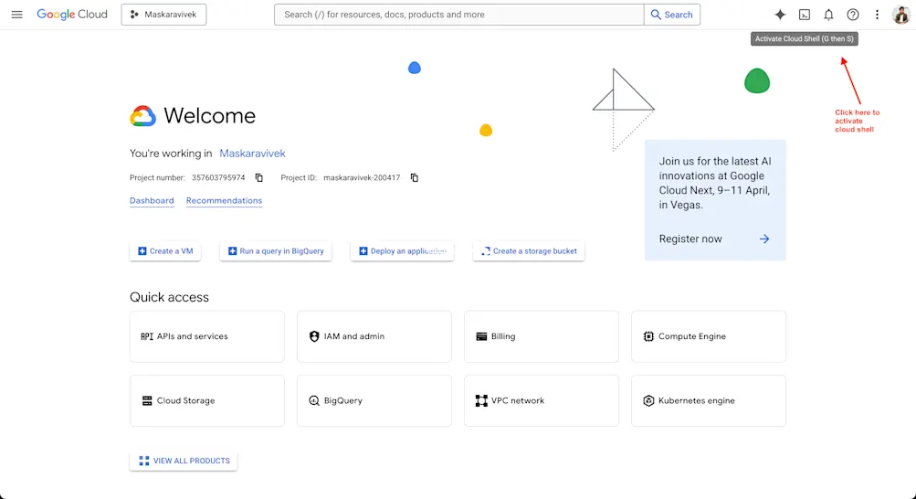The width and height of the screenshot is (916, 499).
Task: Open the three-dot settings menu
Action: pyautogui.click(x=877, y=15)
